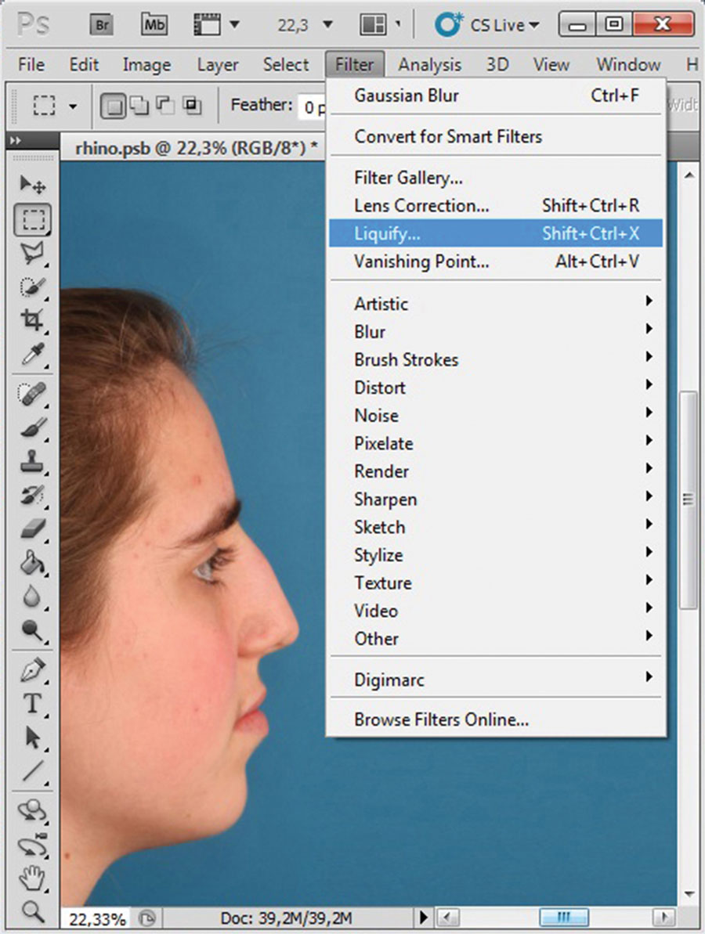The width and height of the screenshot is (705, 934).
Task: Click the Feather input field
Action: click(312, 105)
